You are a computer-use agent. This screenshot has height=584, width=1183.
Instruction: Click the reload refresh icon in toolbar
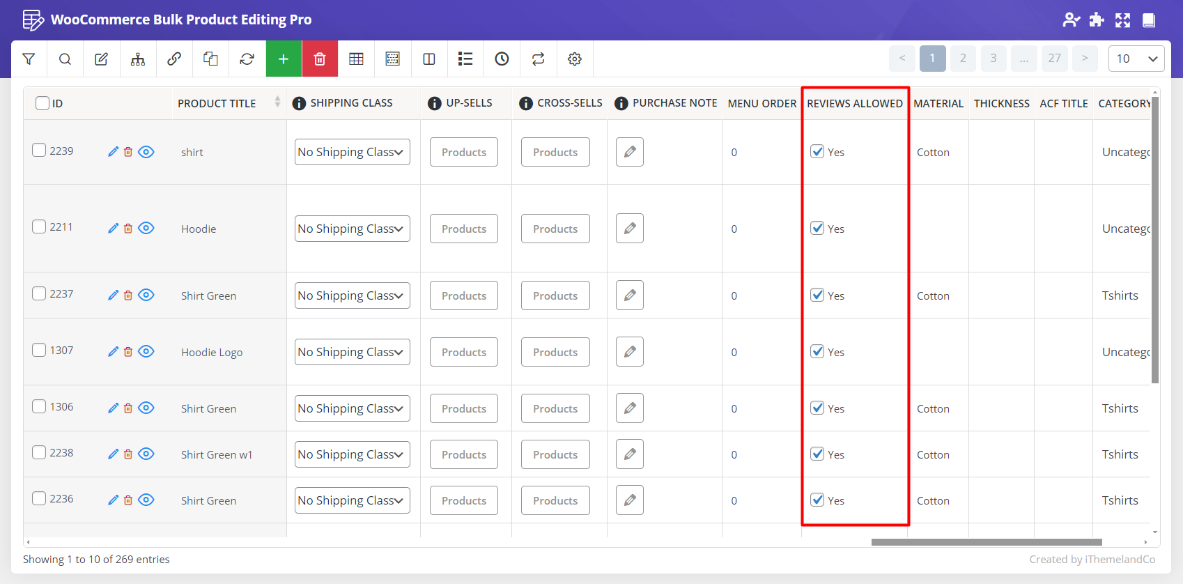pos(247,59)
